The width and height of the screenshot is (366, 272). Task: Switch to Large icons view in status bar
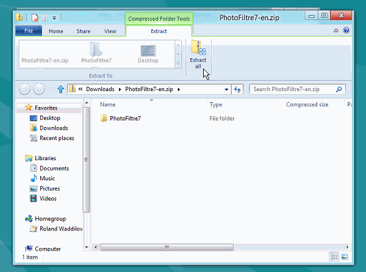click(345, 257)
